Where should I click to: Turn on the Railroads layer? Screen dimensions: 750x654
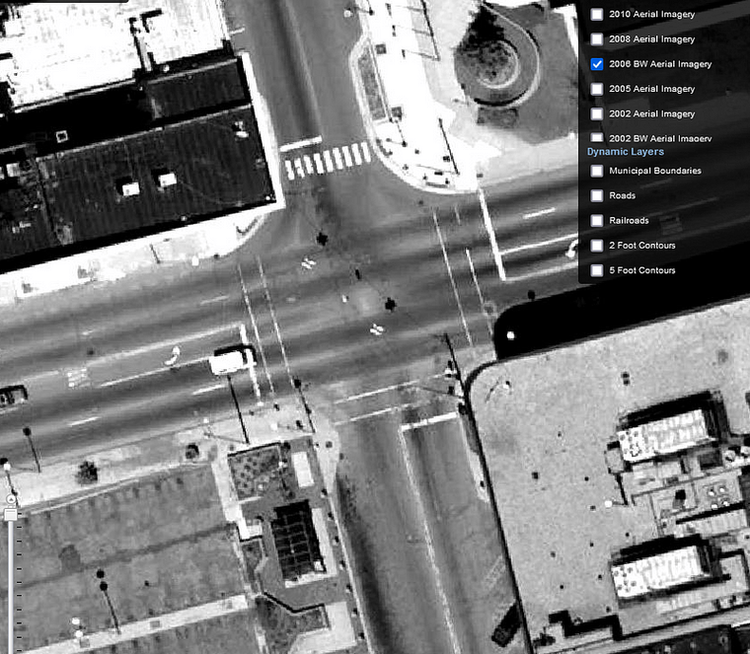tap(597, 220)
